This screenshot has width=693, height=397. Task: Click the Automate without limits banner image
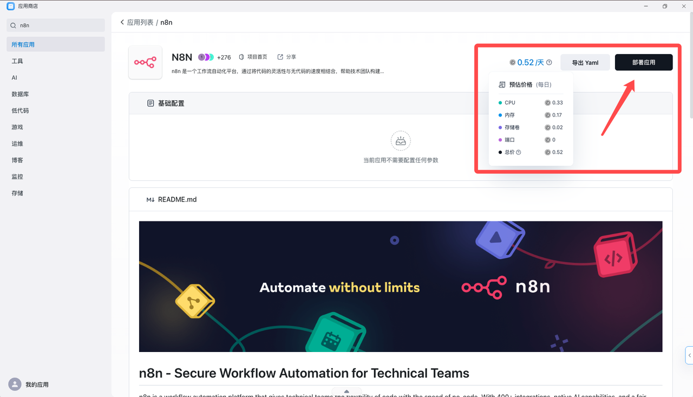click(401, 287)
